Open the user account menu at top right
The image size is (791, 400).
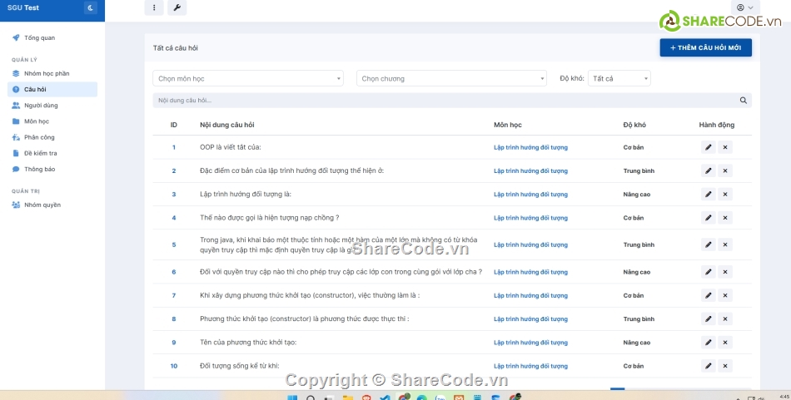point(744,8)
